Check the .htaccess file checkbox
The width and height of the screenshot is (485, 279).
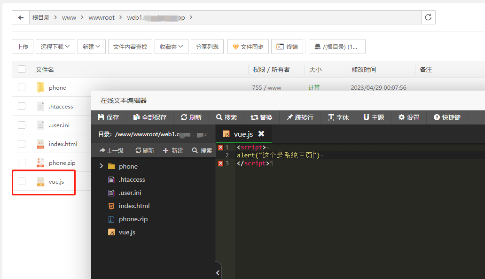(x=22, y=106)
